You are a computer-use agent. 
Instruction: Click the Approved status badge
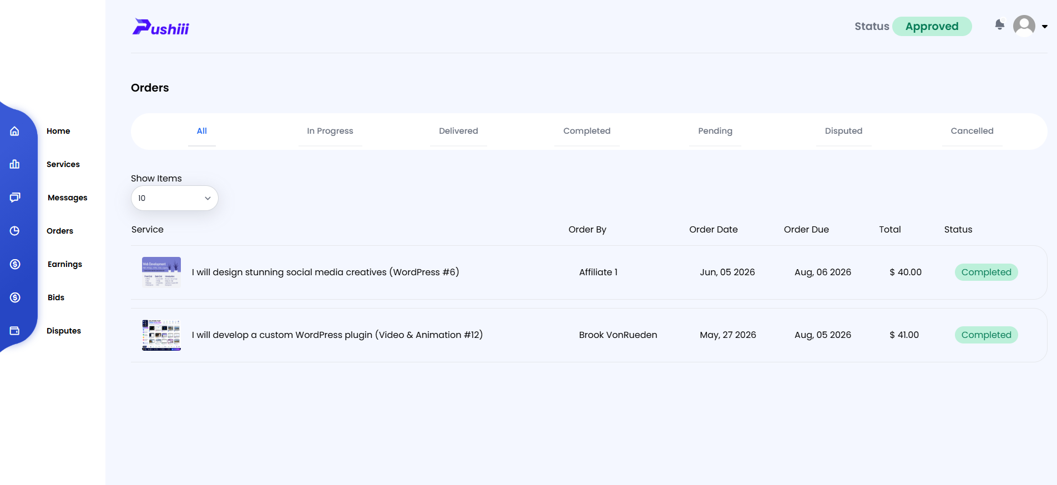(x=932, y=27)
